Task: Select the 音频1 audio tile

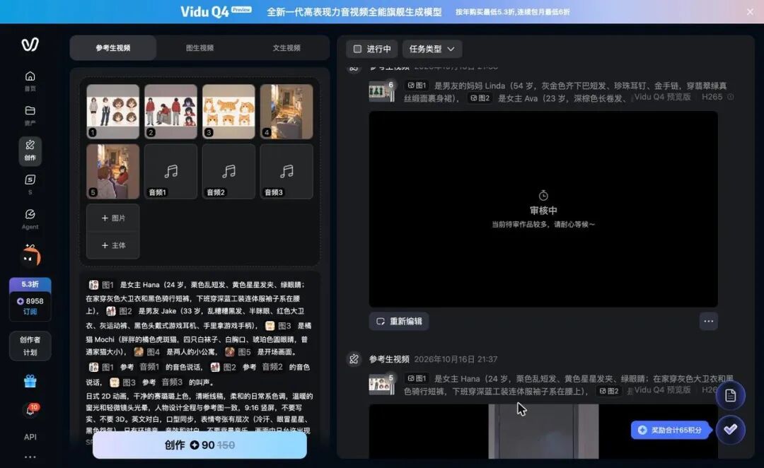Action: point(170,171)
